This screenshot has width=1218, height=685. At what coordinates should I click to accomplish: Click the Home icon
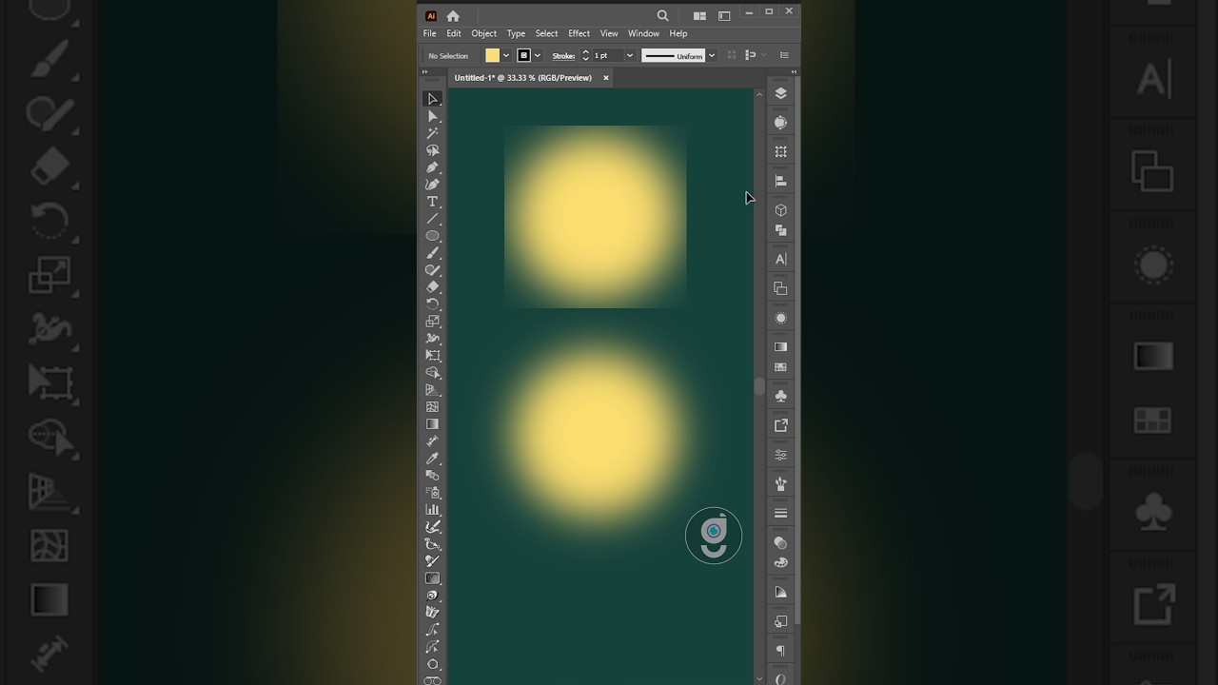pos(453,16)
